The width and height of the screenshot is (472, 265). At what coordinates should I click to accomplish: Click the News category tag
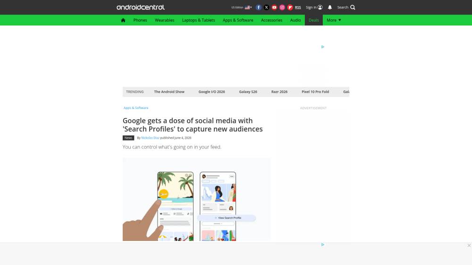pyautogui.click(x=128, y=138)
